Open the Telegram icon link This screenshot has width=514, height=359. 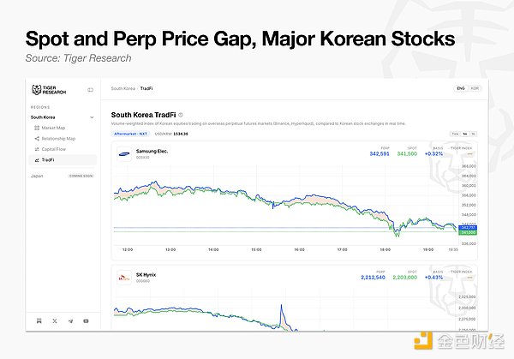[x=70, y=321]
